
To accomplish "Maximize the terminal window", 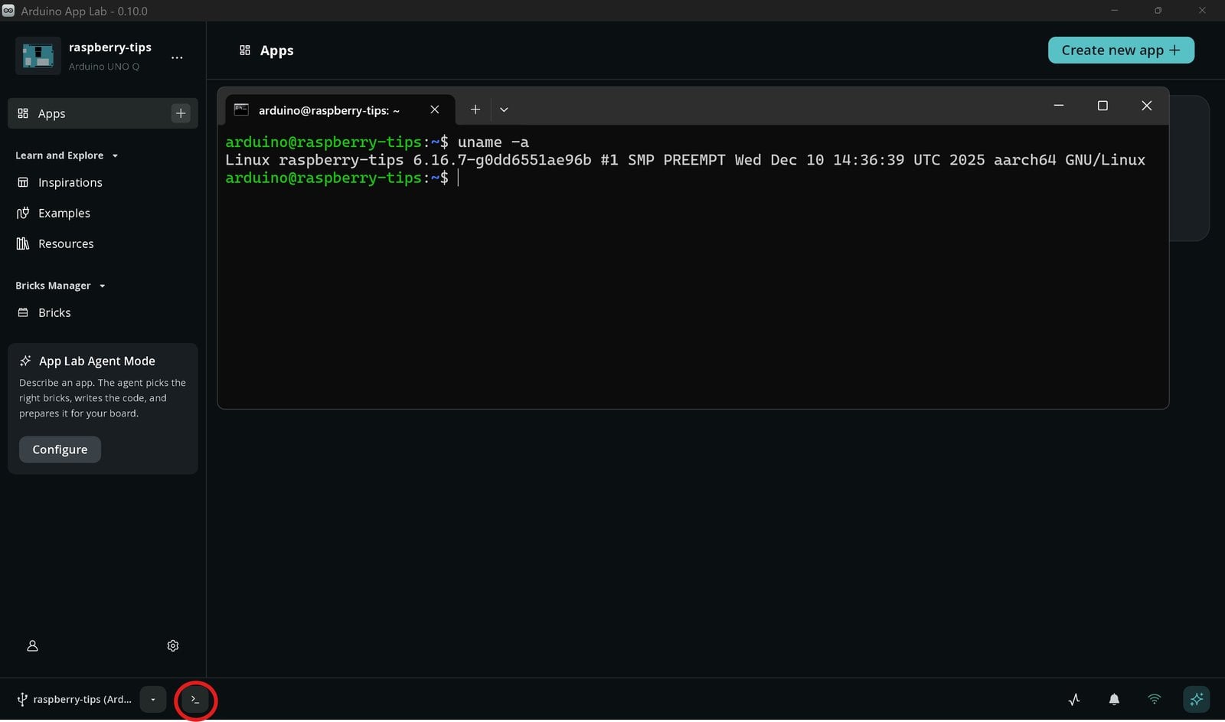I will point(1102,106).
